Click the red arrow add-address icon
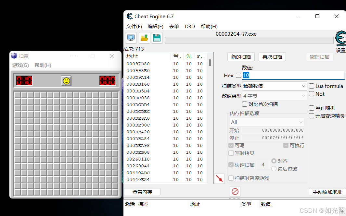Viewport: 346px width, 216px height. [x=219, y=178]
